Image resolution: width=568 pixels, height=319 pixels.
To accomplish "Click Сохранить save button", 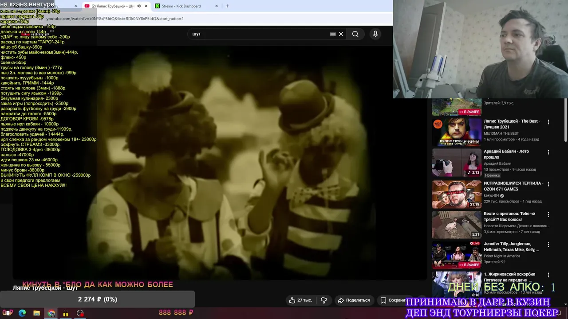I will pyautogui.click(x=393, y=300).
